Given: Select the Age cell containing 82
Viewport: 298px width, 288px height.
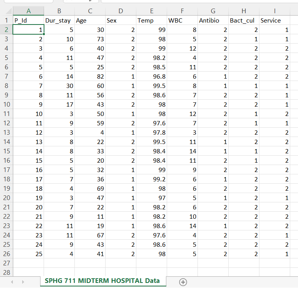Looking at the screenshot, I should (90, 76).
